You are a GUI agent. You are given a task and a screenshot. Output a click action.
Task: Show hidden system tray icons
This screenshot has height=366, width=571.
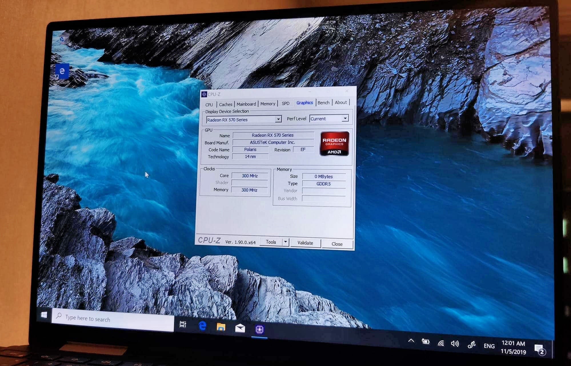(x=411, y=340)
